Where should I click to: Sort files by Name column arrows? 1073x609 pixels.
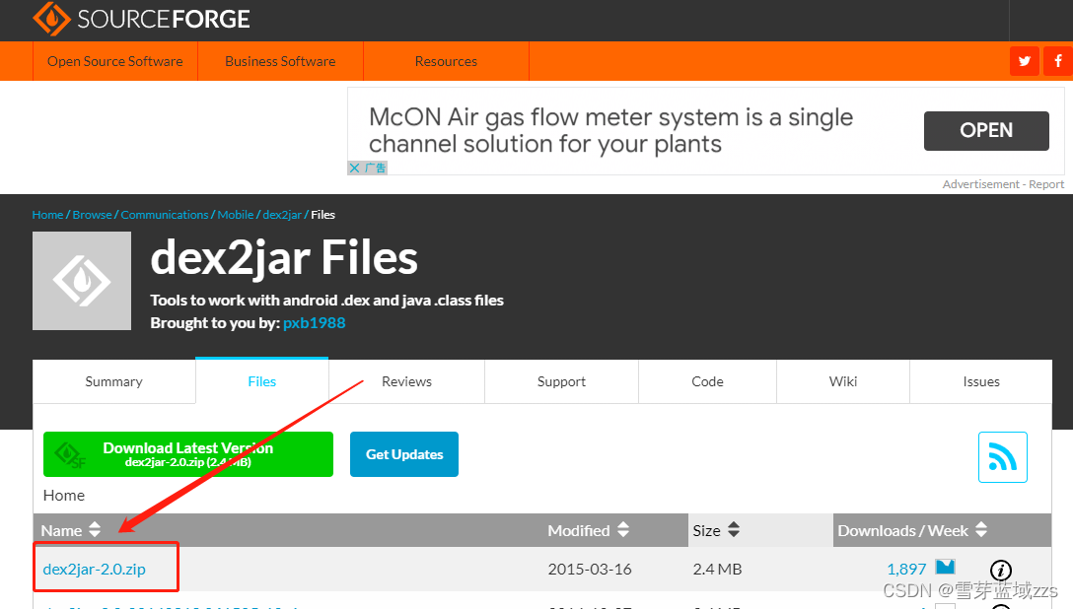[95, 530]
